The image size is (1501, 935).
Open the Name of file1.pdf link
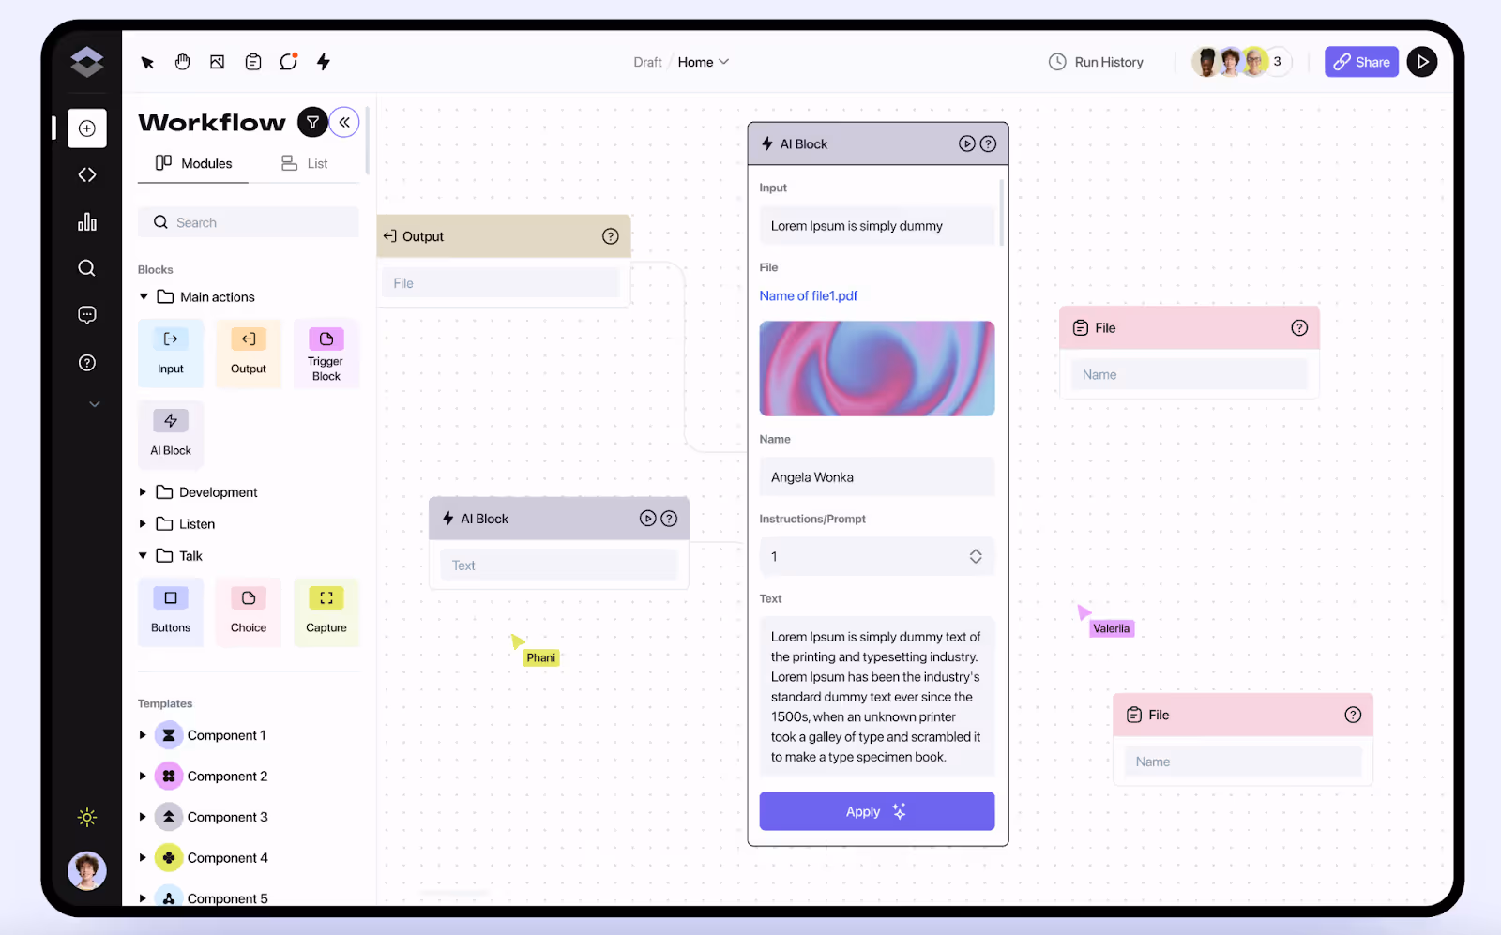pos(808,295)
